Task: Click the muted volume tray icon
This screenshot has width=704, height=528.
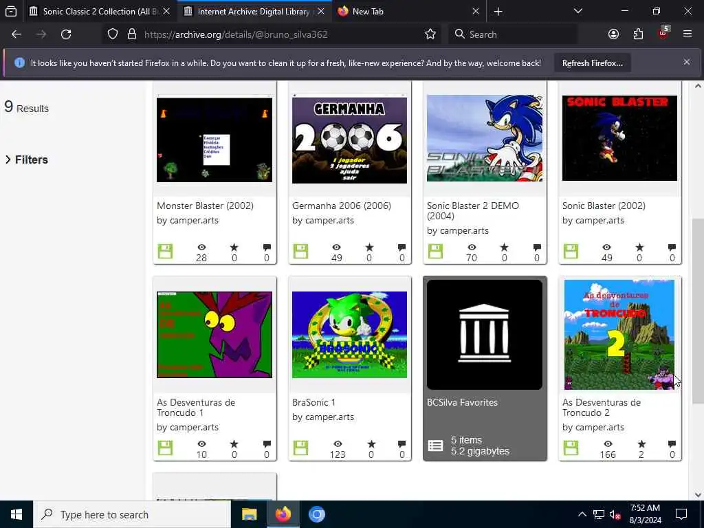Action: click(615, 514)
